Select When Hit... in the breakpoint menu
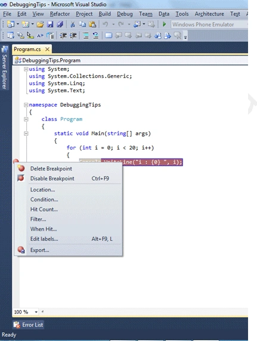 point(69,229)
